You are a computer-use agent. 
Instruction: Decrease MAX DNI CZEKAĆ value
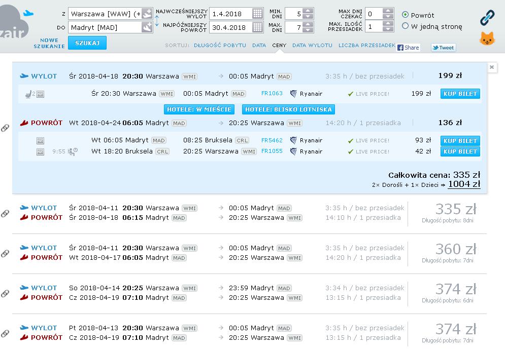point(388,16)
